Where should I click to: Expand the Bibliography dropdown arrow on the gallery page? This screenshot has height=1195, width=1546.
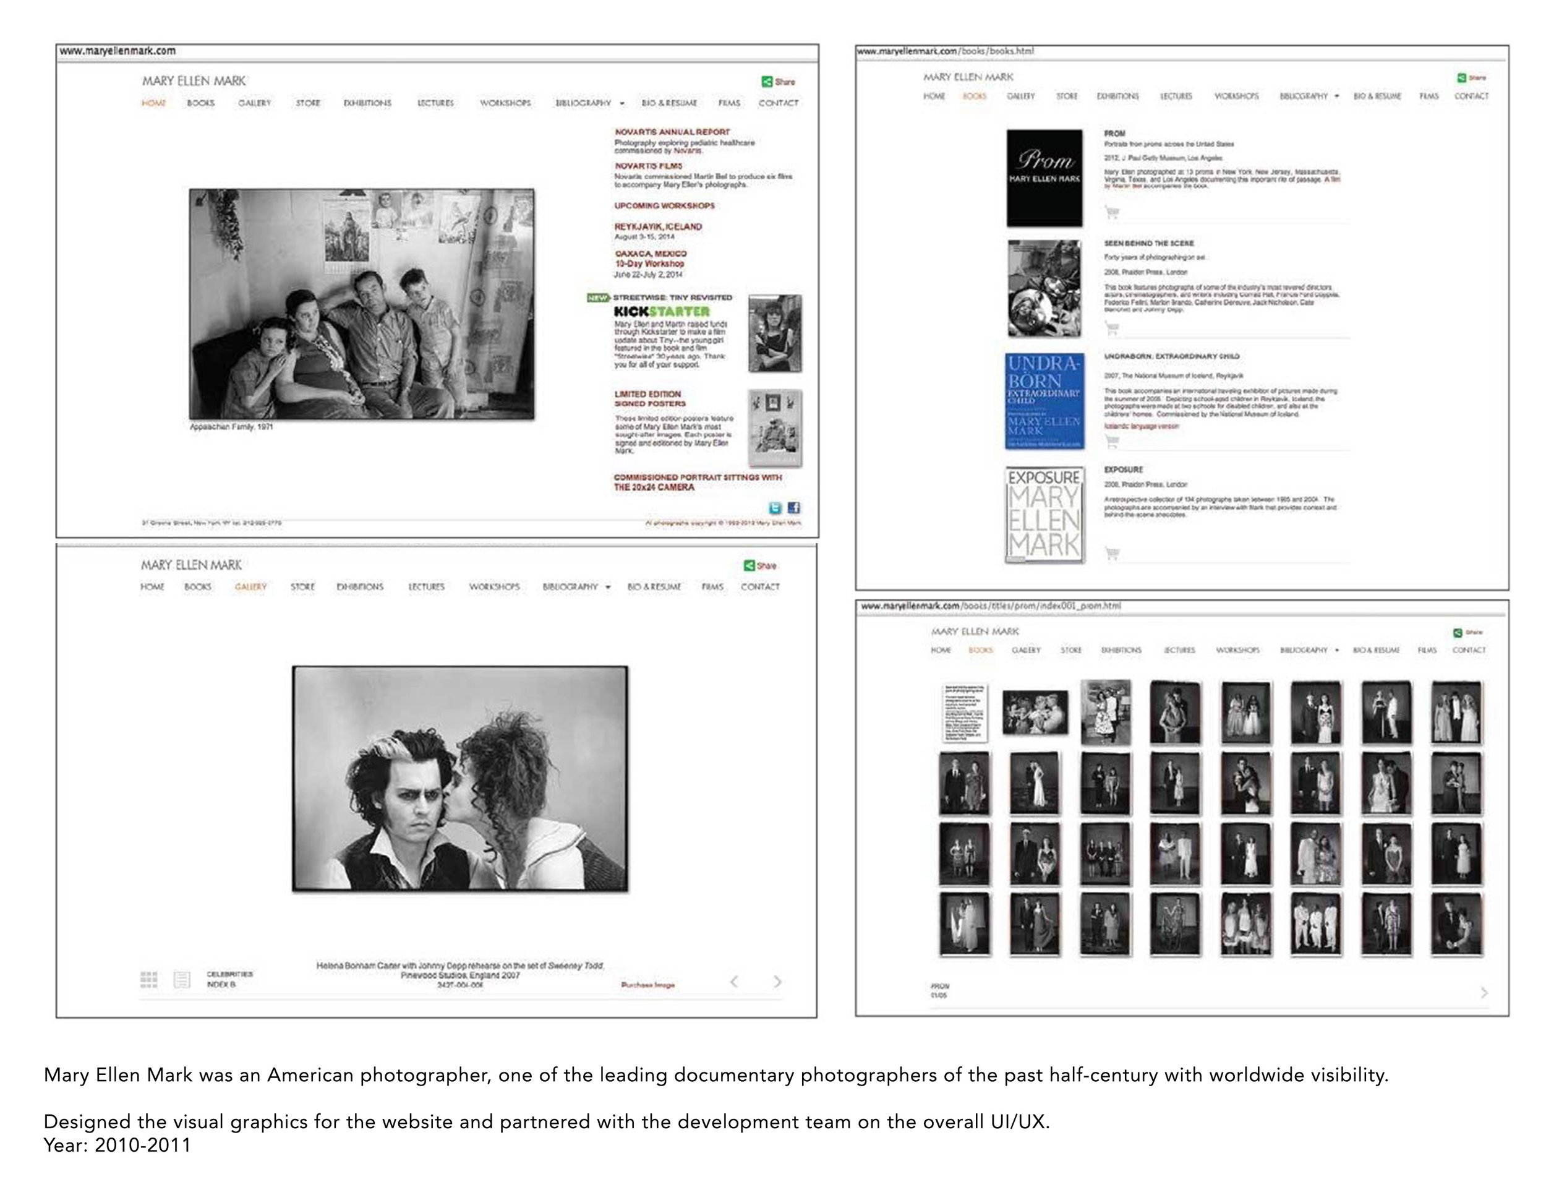tap(608, 587)
